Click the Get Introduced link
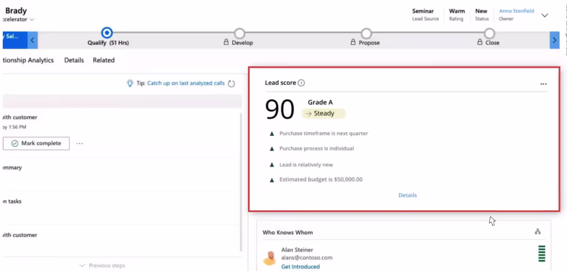 pos(300,266)
